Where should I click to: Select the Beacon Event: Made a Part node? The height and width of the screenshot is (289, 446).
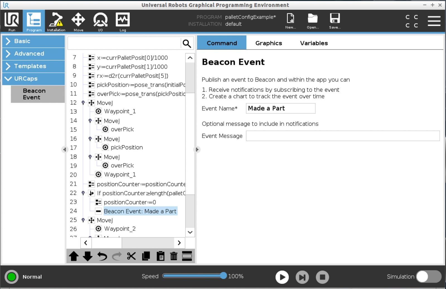coord(140,211)
